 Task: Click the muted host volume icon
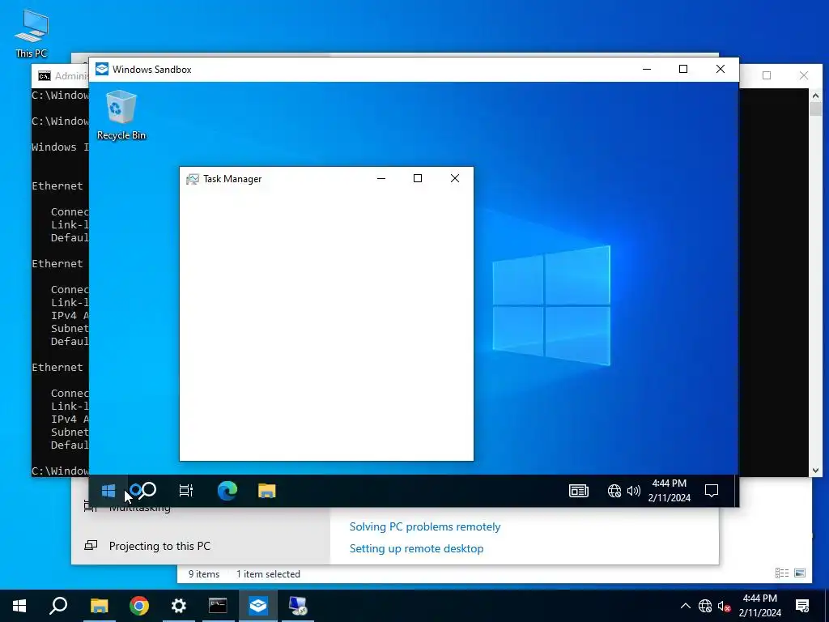click(725, 606)
